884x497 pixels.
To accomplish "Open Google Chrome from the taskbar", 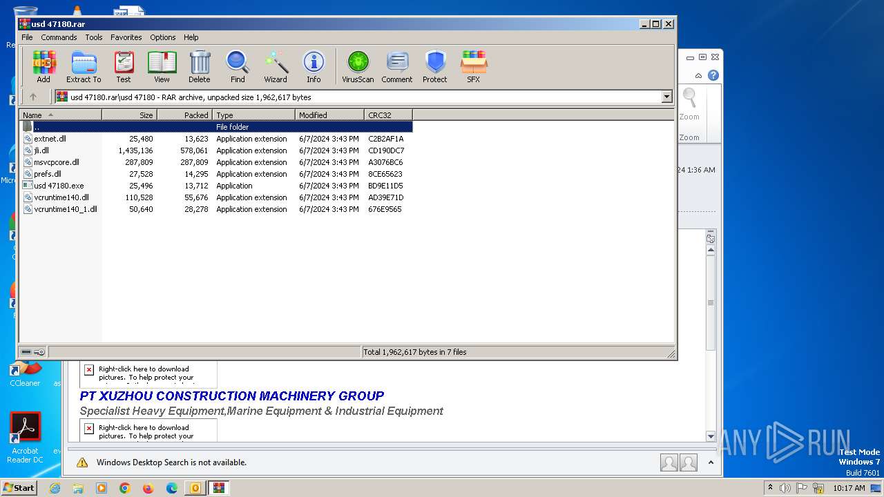I will pos(125,488).
